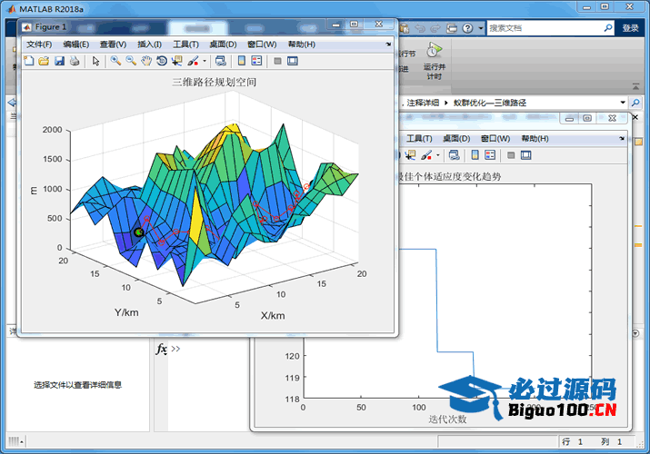The width and height of the screenshot is (650, 454).
Task: Click the Run and Time (运行并计时) icon
Action: (435, 51)
